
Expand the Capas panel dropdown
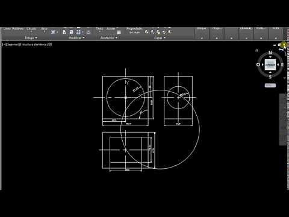tap(160, 37)
